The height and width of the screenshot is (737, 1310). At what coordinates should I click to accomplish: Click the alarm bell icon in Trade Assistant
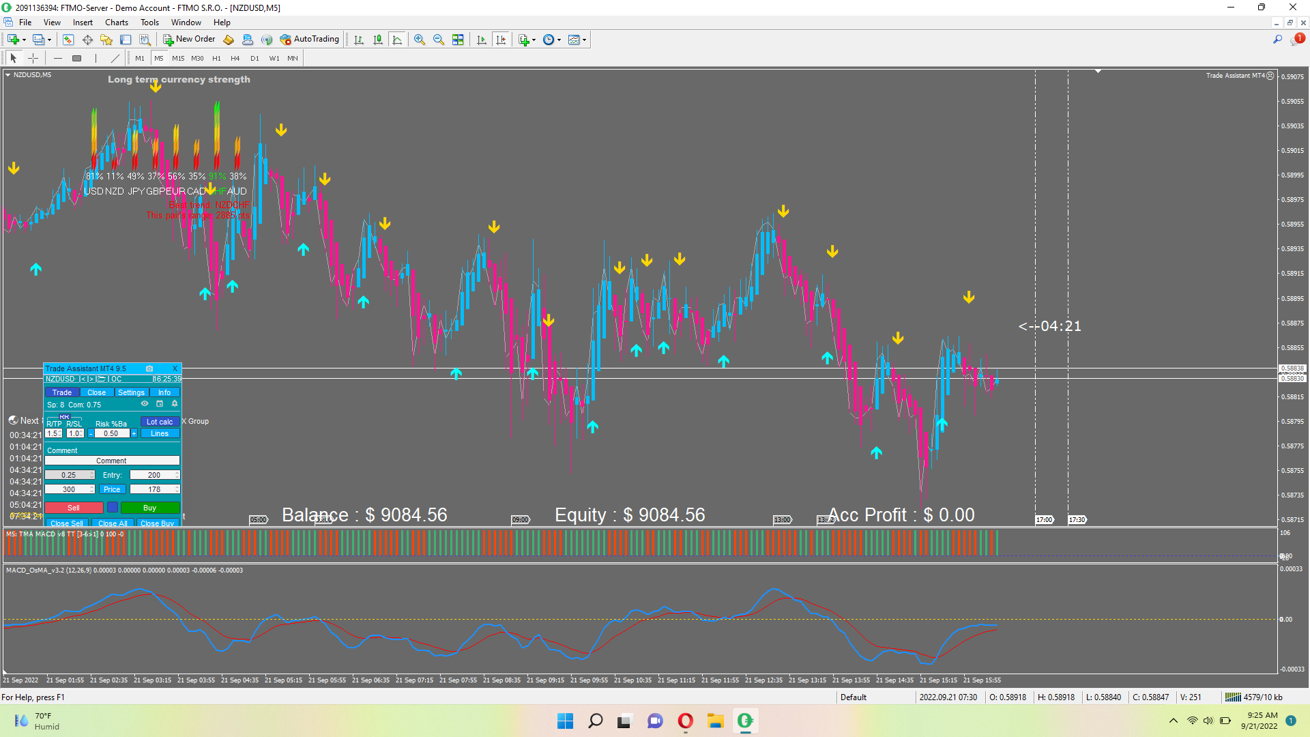[174, 404]
